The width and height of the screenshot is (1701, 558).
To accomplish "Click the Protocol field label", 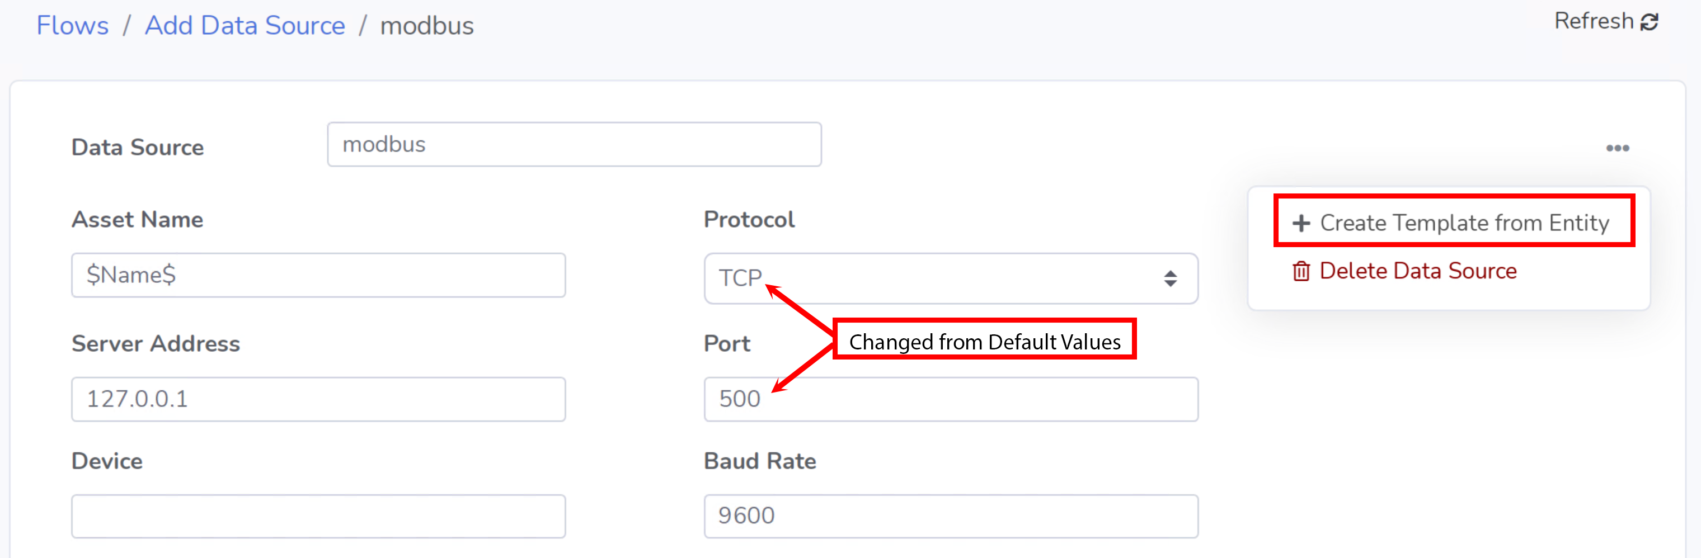I will pyautogui.click(x=749, y=220).
